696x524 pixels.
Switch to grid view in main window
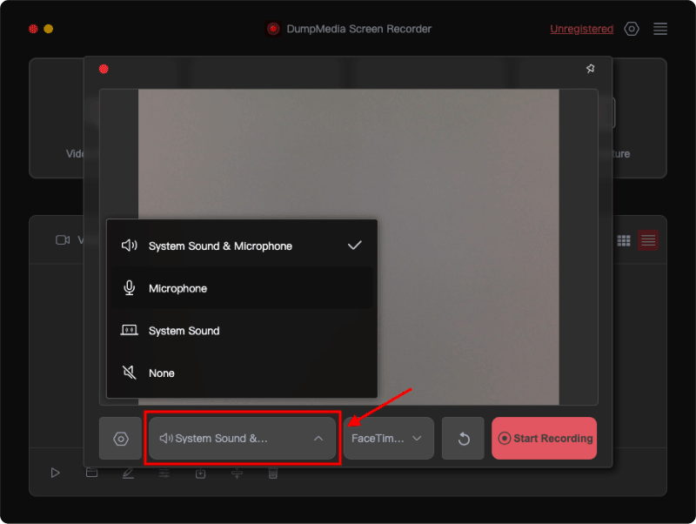pyautogui.click(x=624, y=240)
